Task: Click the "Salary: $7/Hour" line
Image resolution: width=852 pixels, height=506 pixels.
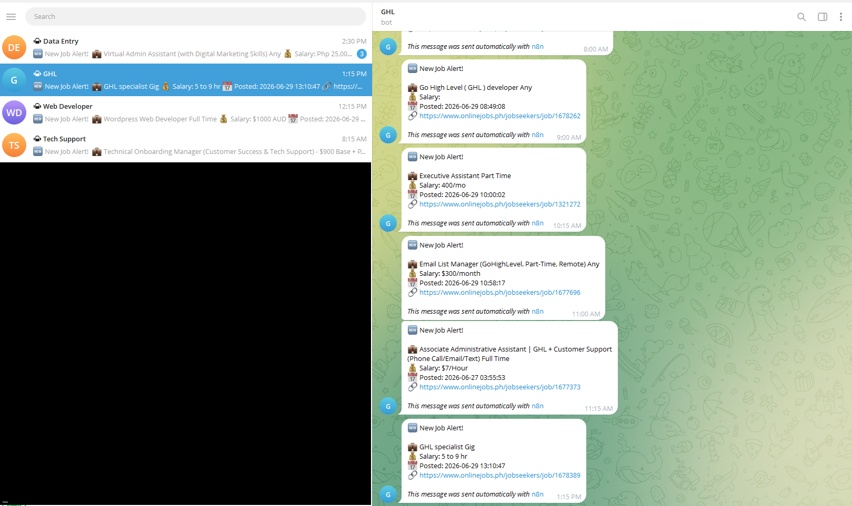Action: click(x=444, y=368)
